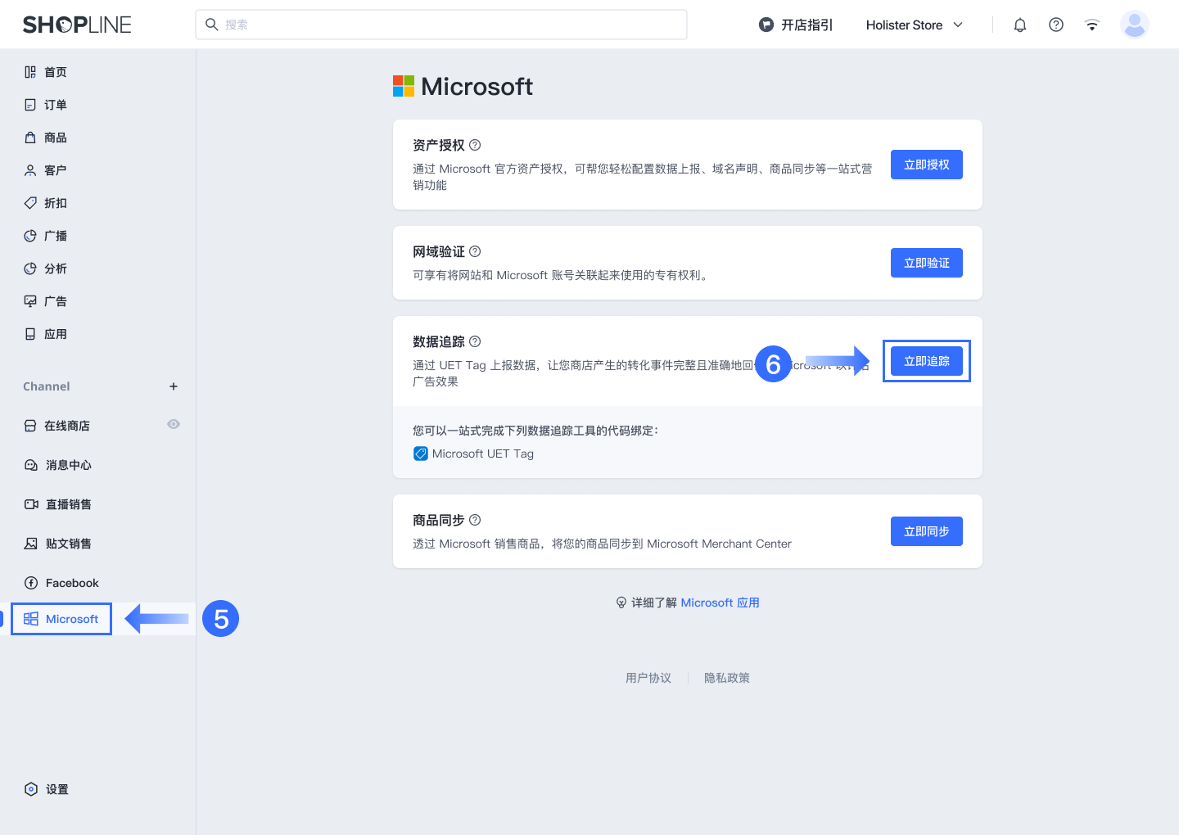
Task: Click the 订单 orders icon
Action: pyautogui.click(x=30, y=105)
